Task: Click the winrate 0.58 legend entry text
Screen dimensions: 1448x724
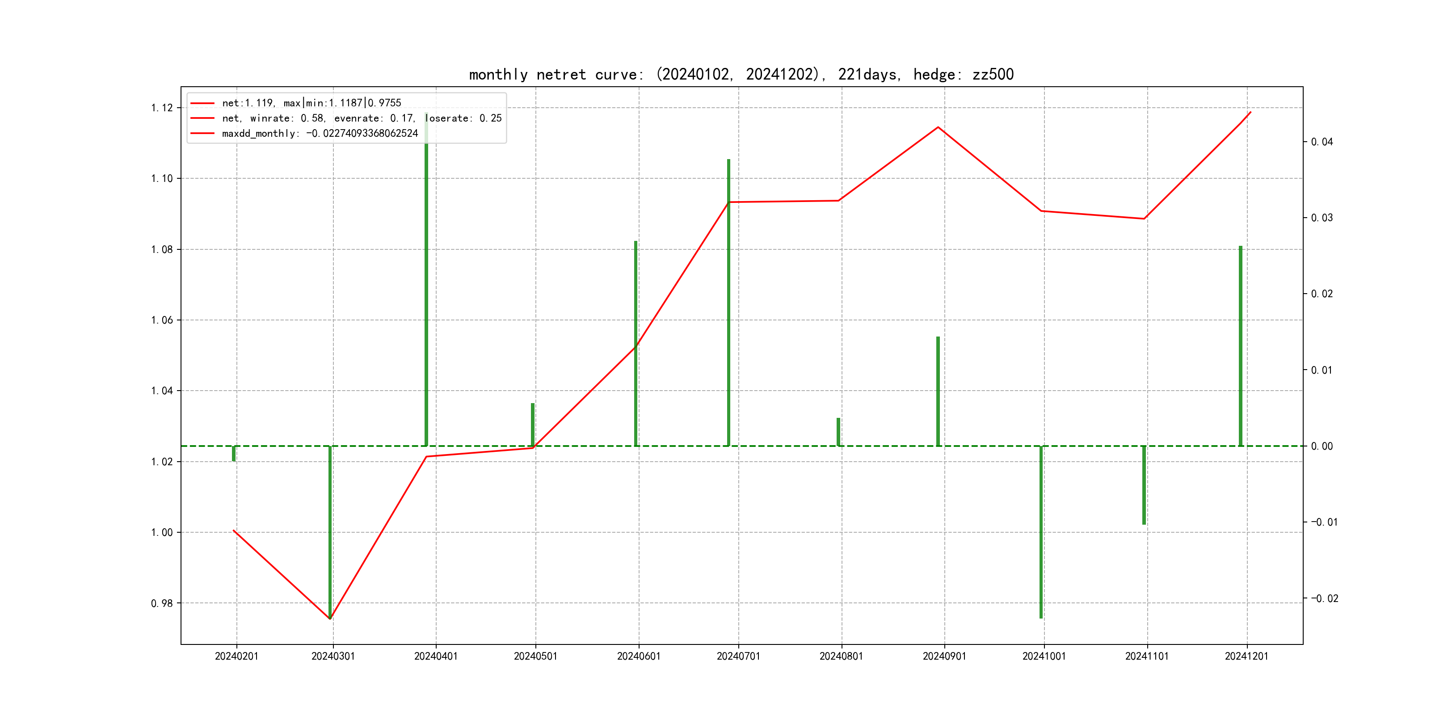Action: point(362,118)
